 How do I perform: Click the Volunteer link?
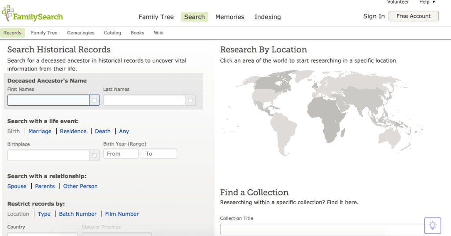coord(398,2)
